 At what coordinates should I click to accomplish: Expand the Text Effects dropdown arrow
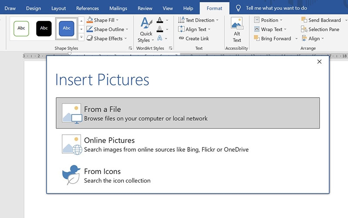pos(166,38)
